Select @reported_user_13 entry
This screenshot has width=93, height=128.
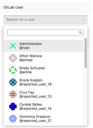tap(44, 94)
